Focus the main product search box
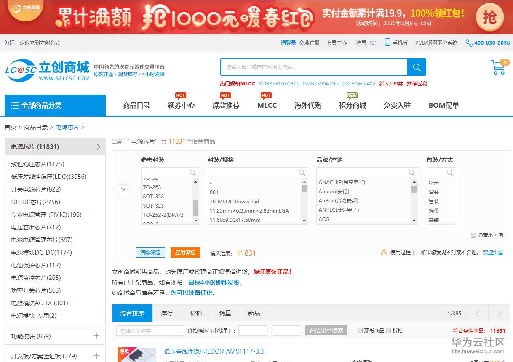This screenshot has width=513, height=362. click(x=314, y=67)
